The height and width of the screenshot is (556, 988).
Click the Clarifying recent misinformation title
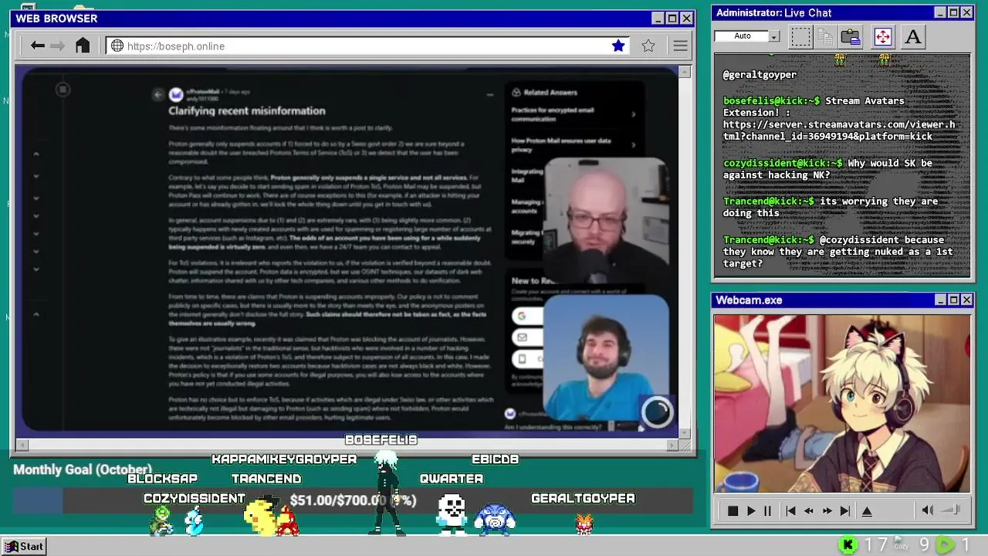click(247, 110)
